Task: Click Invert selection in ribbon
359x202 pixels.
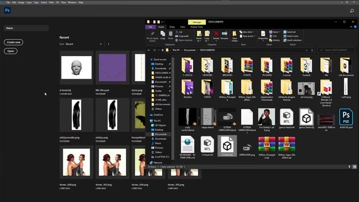Action: point(292,40)
